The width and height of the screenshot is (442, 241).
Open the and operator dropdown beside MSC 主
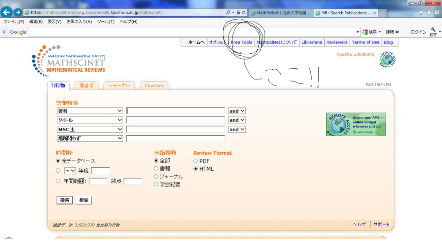237,130
